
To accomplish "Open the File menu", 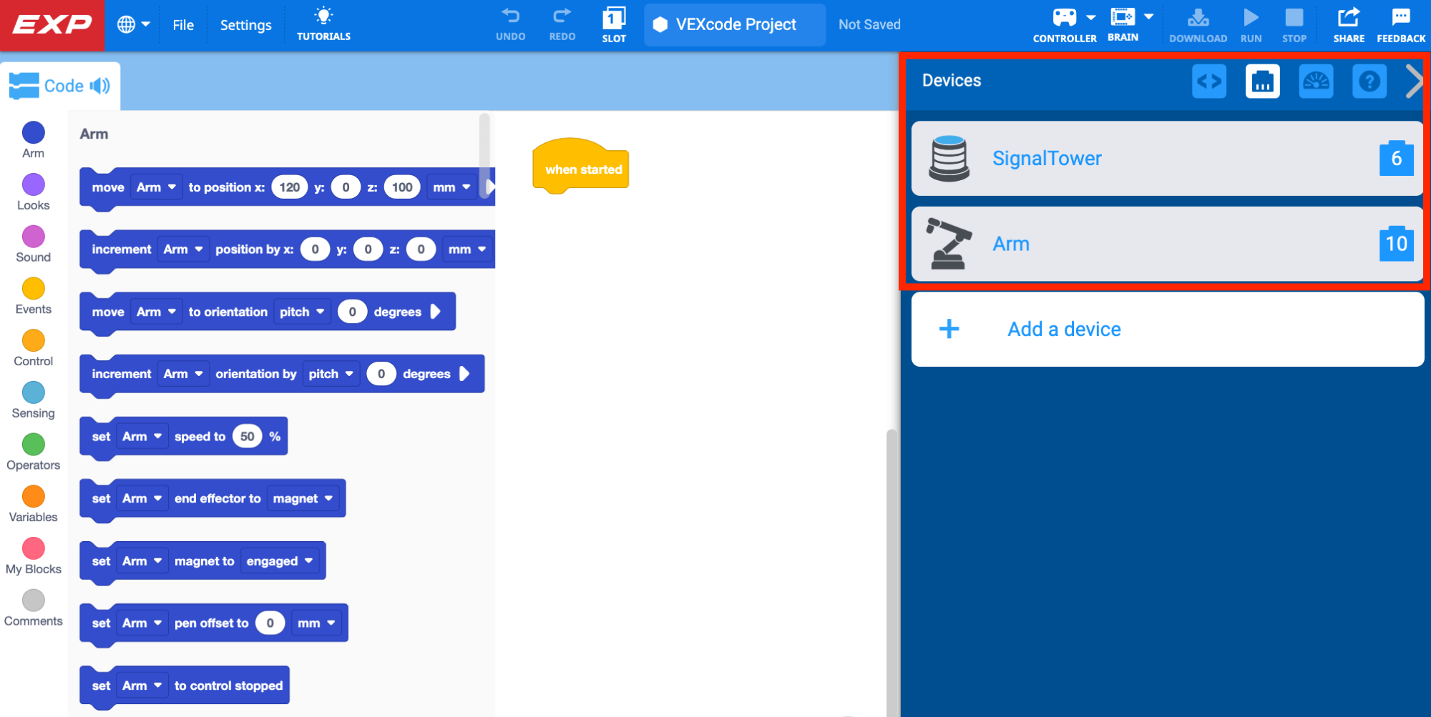I will [x=183, y=25].
